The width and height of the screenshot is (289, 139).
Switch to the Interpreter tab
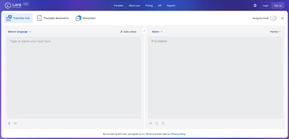tap(86, 18)
